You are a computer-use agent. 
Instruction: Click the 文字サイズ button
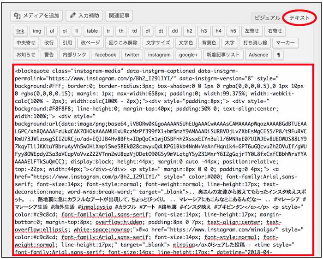(x=158, y=43)
